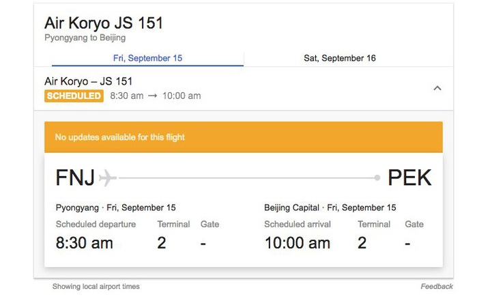Click the flight route progress line

[x=246, y=178]
